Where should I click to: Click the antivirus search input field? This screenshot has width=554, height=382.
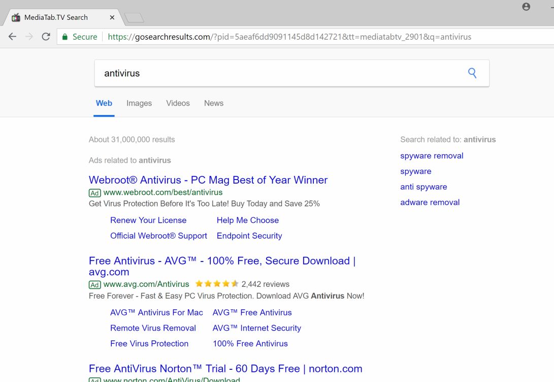(x=279, y=73)
